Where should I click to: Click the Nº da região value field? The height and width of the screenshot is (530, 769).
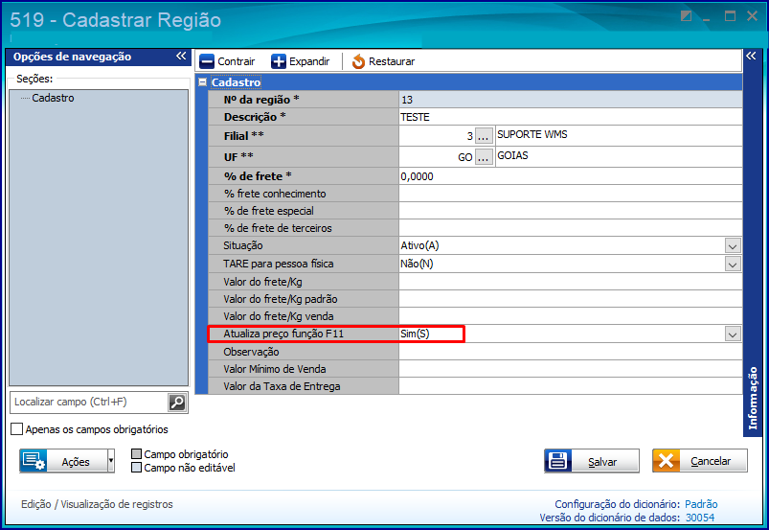pos(570,100)
